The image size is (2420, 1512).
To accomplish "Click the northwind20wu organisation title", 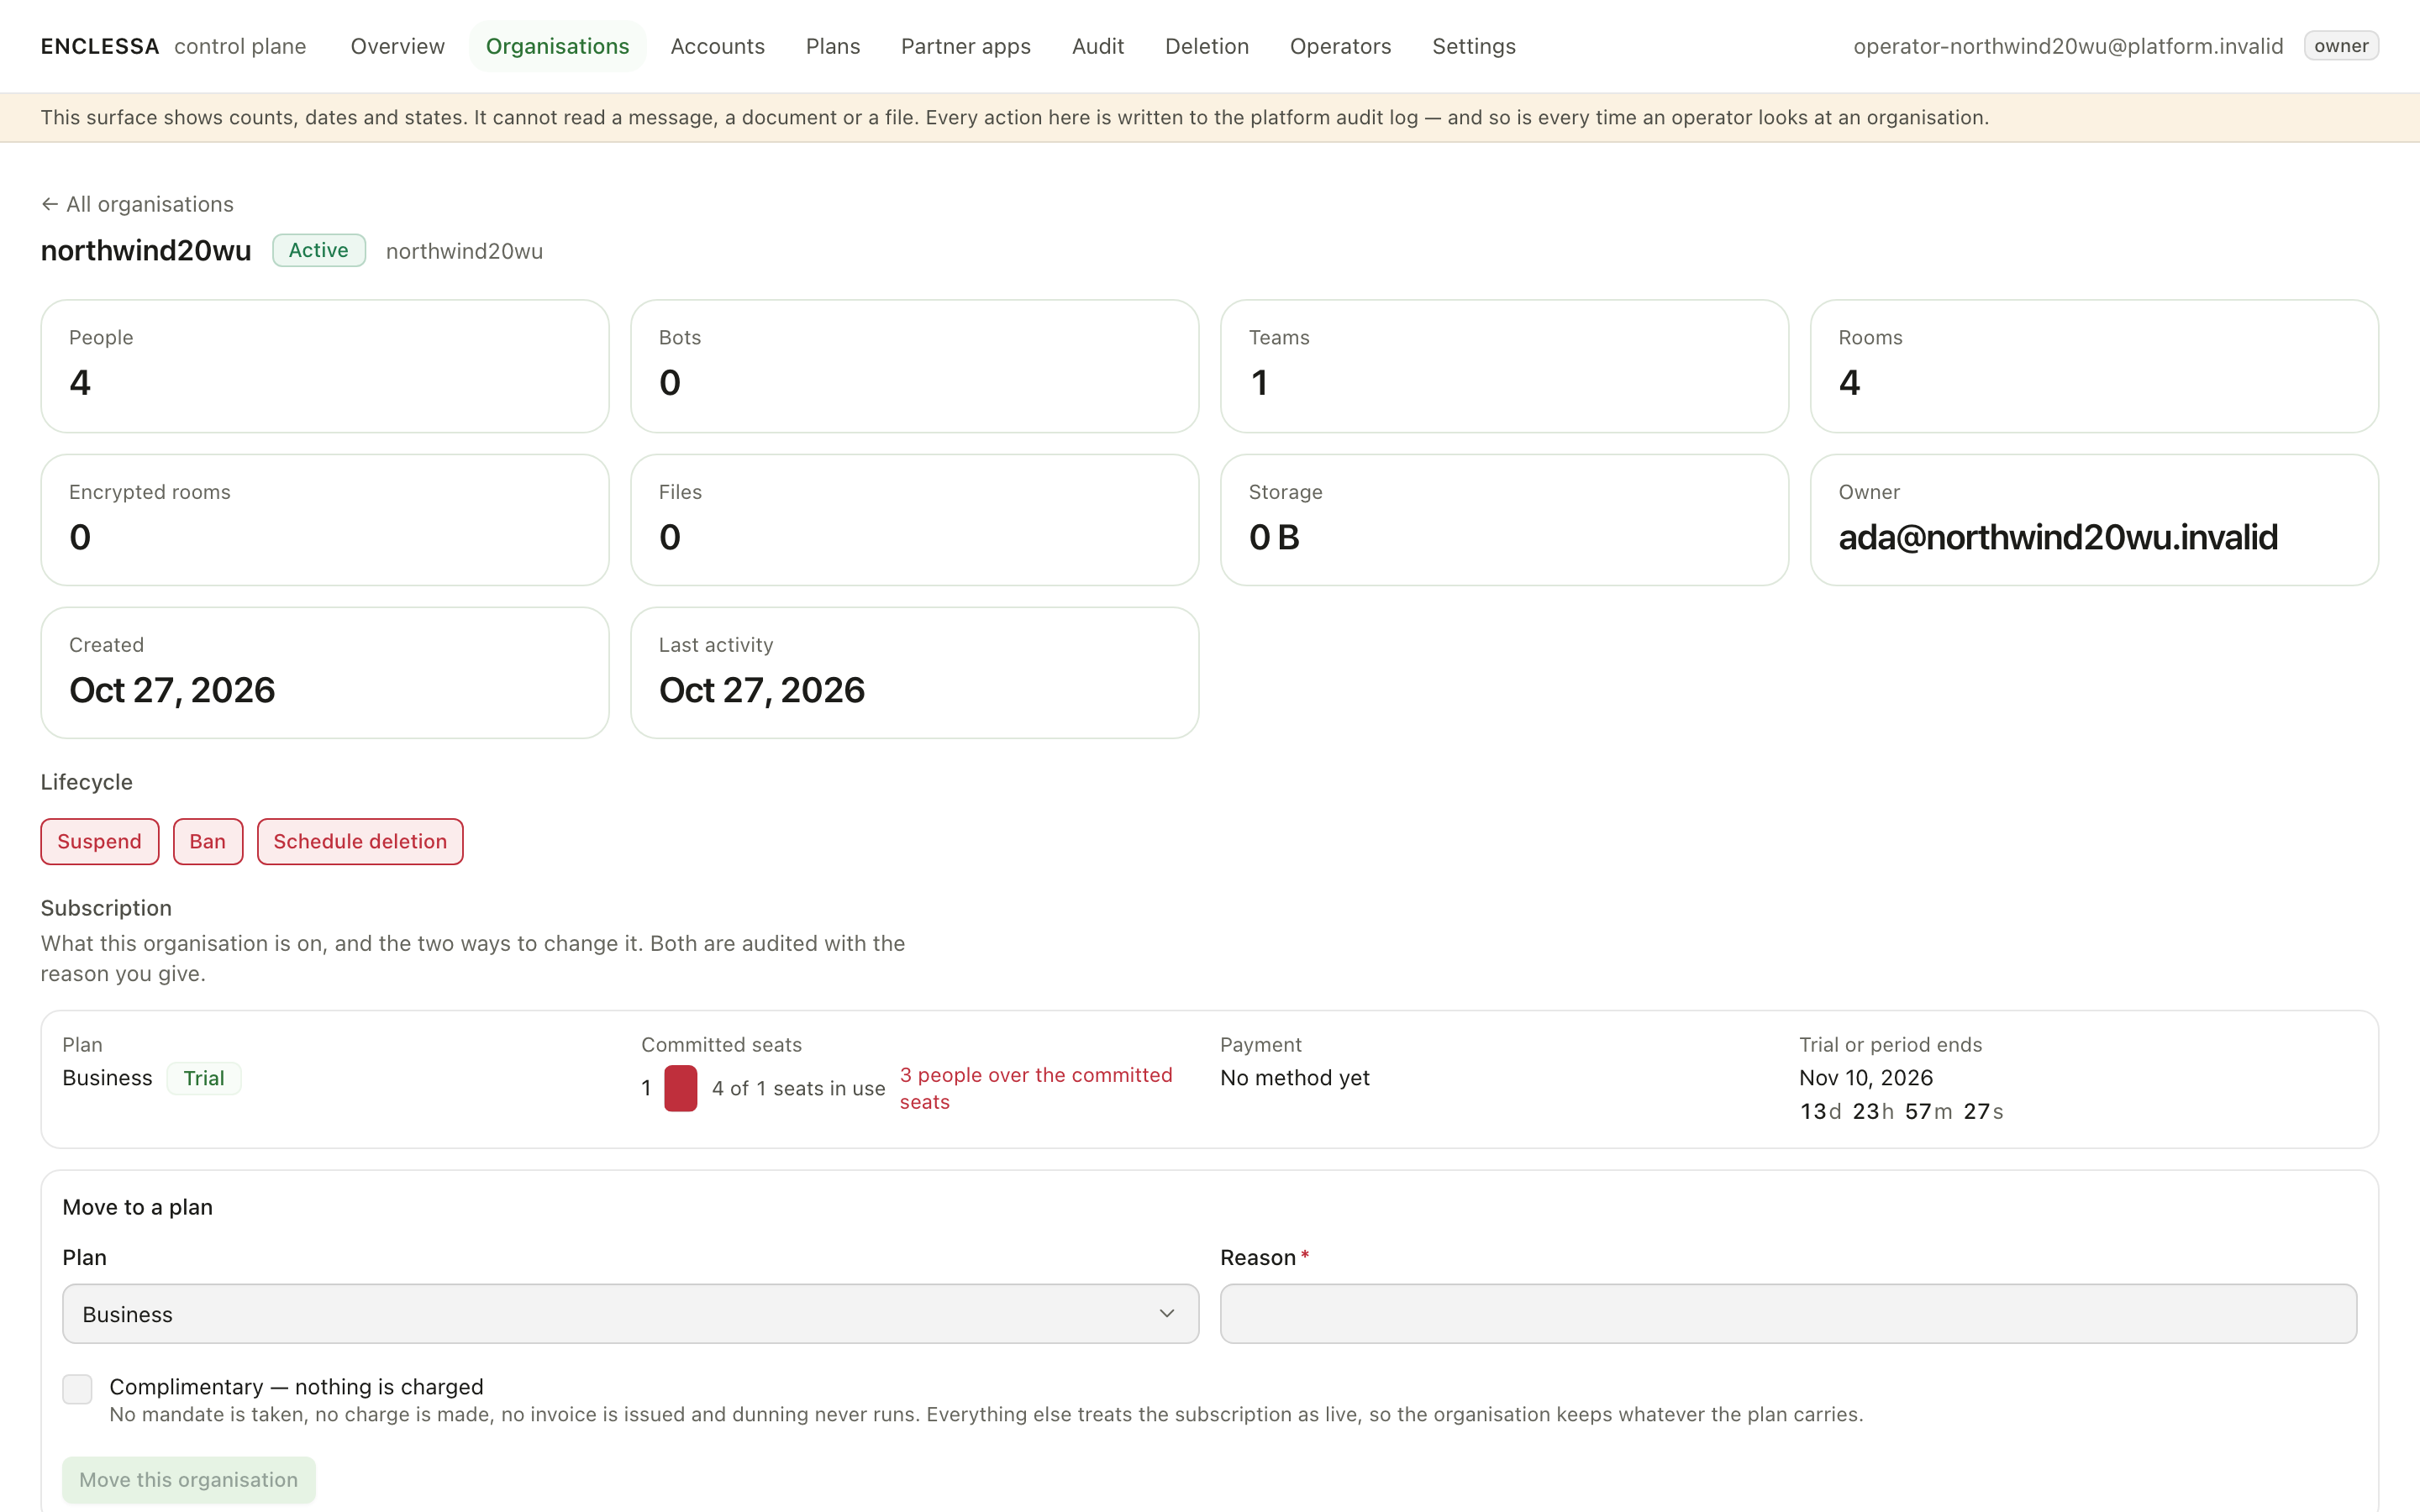I will 146,250.
